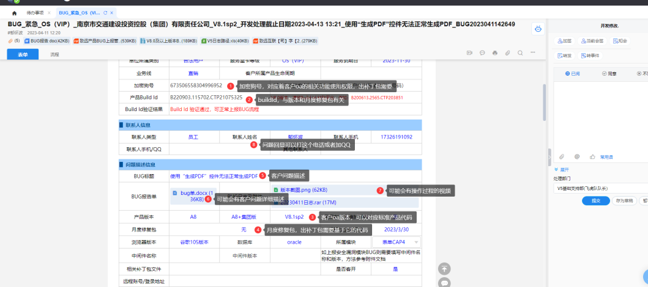Click the 处理部门 input field
Viewport: 648px width, 287px height.
pyautogui.click(x=600, y=189)
